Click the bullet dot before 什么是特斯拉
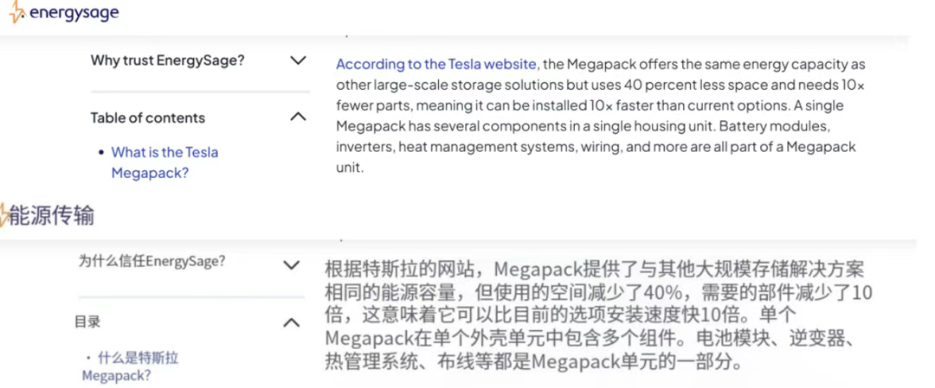The width and height of the screenshot is (935, 388). [x=88, y=359]
